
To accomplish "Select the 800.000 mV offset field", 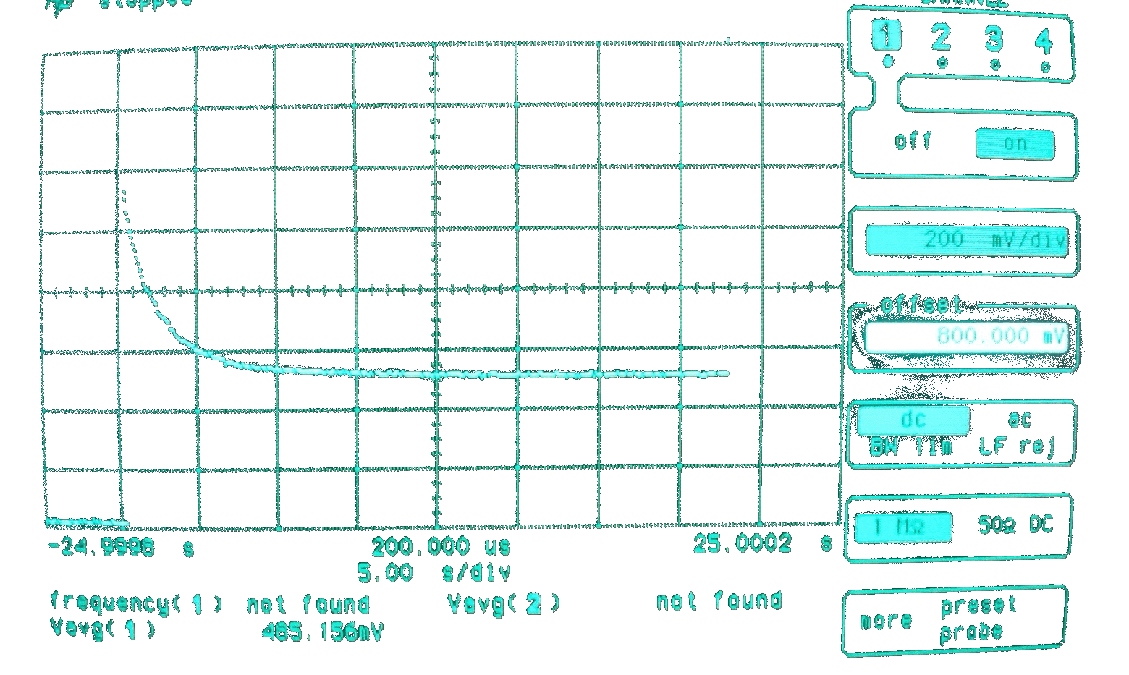I will (x=966, y=336).
